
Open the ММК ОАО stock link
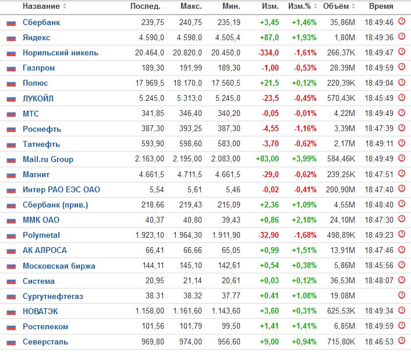click(41, 220)
